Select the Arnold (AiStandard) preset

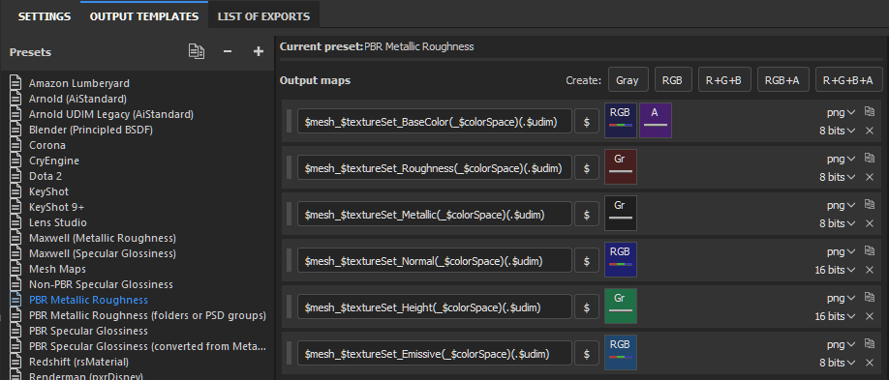(77, 99)
